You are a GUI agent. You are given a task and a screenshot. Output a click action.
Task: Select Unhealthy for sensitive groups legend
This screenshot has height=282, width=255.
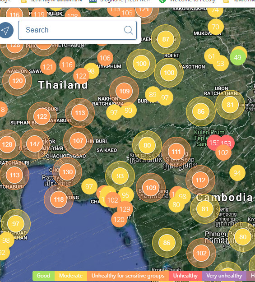pos(128,276)
